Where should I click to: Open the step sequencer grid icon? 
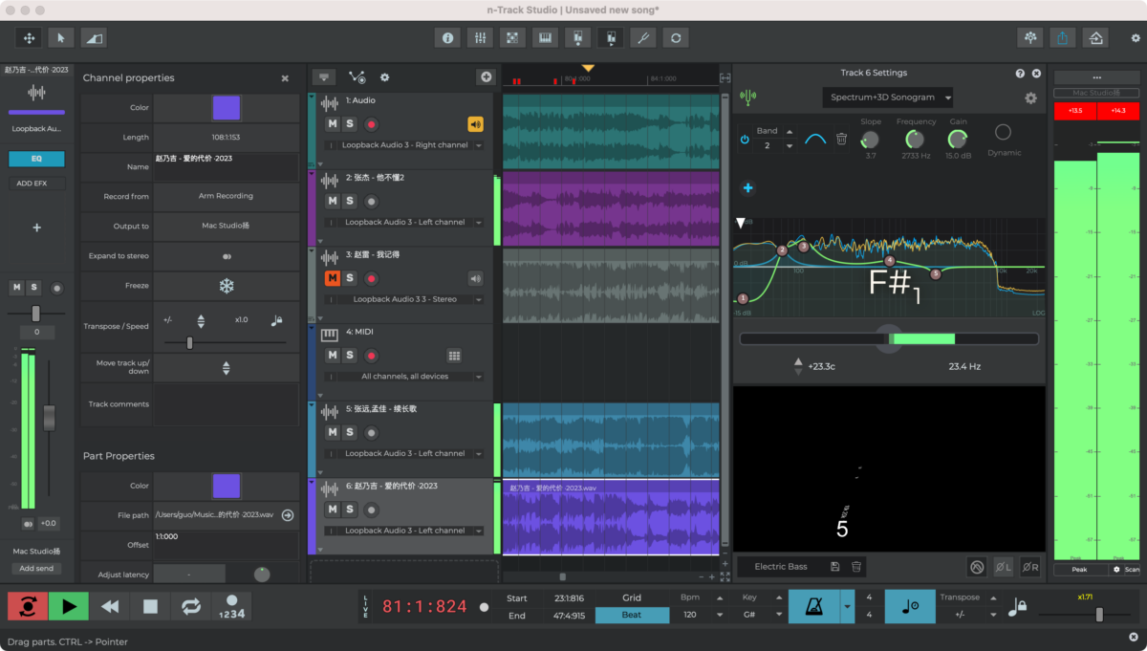coord(512,37)
